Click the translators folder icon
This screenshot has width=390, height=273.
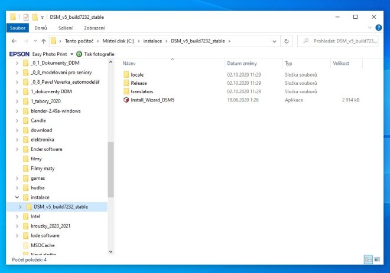(126, 91)
